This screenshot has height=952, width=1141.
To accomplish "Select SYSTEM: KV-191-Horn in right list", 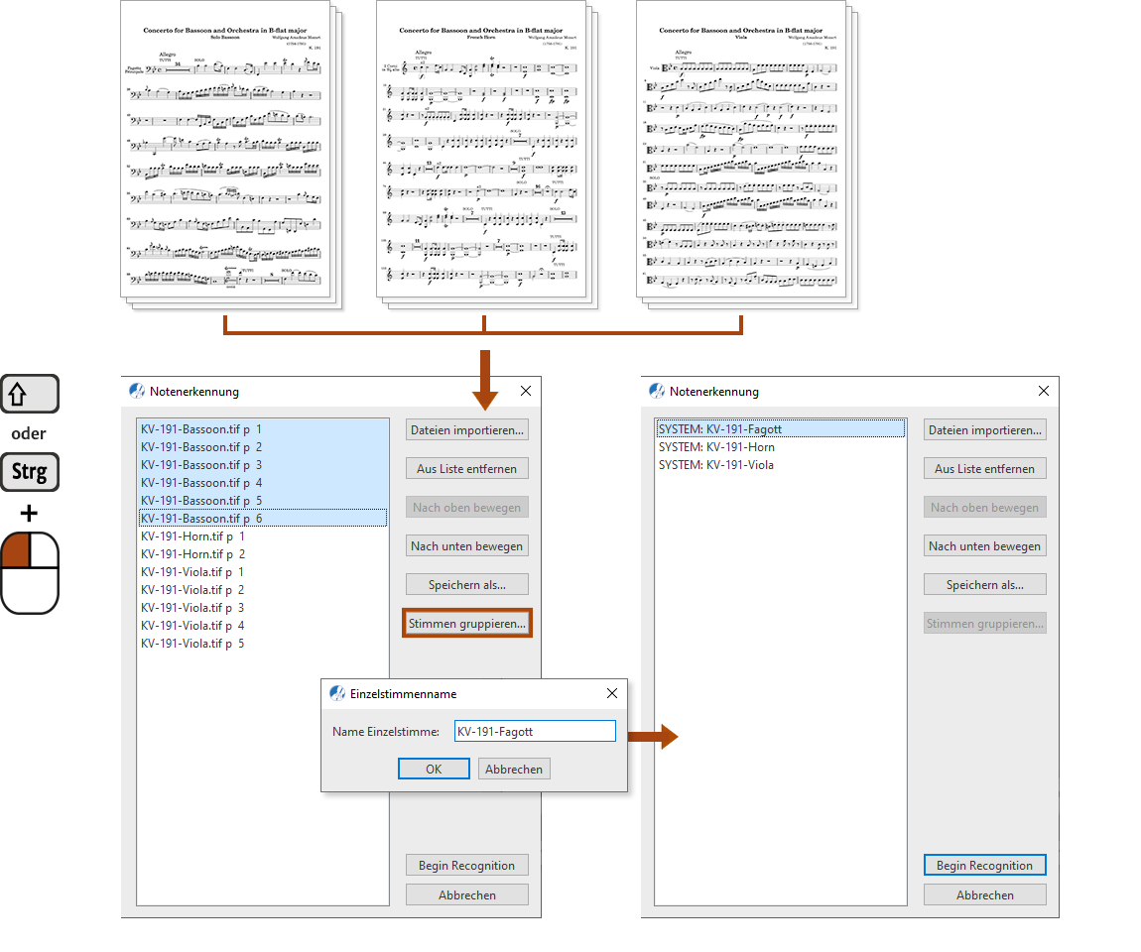I will [x=716, y=447].
